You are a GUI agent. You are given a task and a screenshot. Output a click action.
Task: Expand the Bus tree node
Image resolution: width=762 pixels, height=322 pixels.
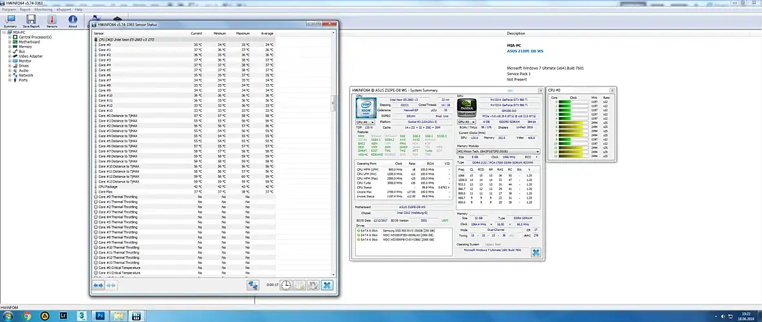tap(9, 52)
